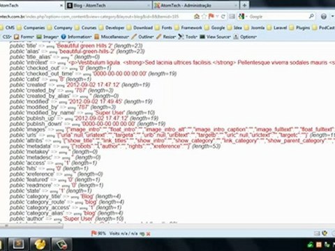Viewport: 335px width, 251px height.
Task: Click the red flag icon in status bar
Action: coord(94,233)
